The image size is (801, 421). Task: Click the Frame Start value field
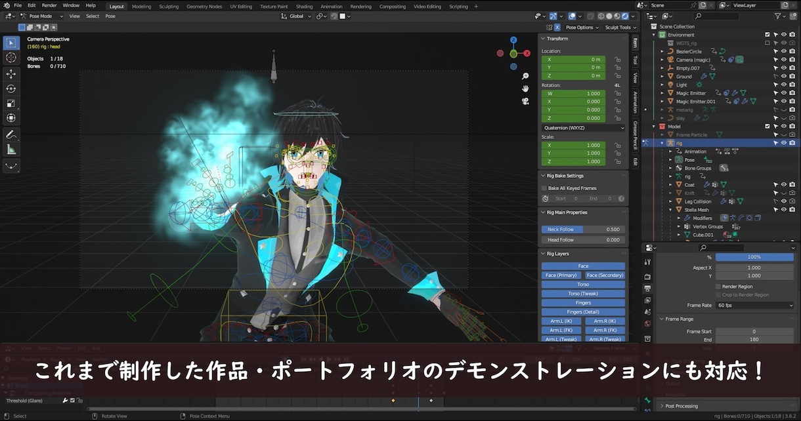pyautogui.click(x=754, y=332)
